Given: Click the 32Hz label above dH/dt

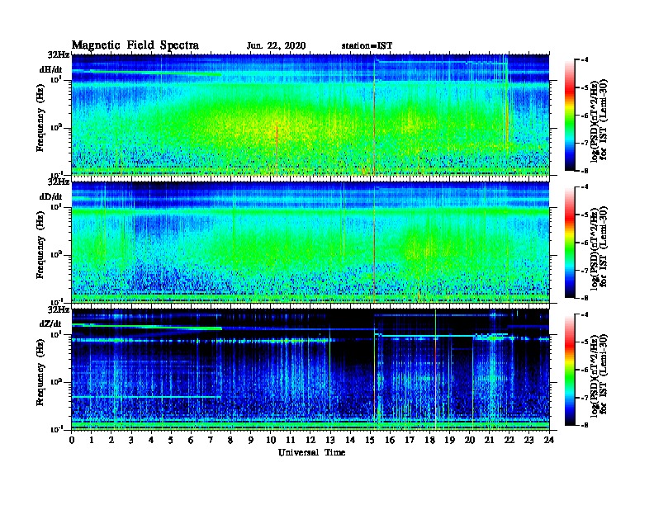Looking at the screenshot, I should (59, 55).
